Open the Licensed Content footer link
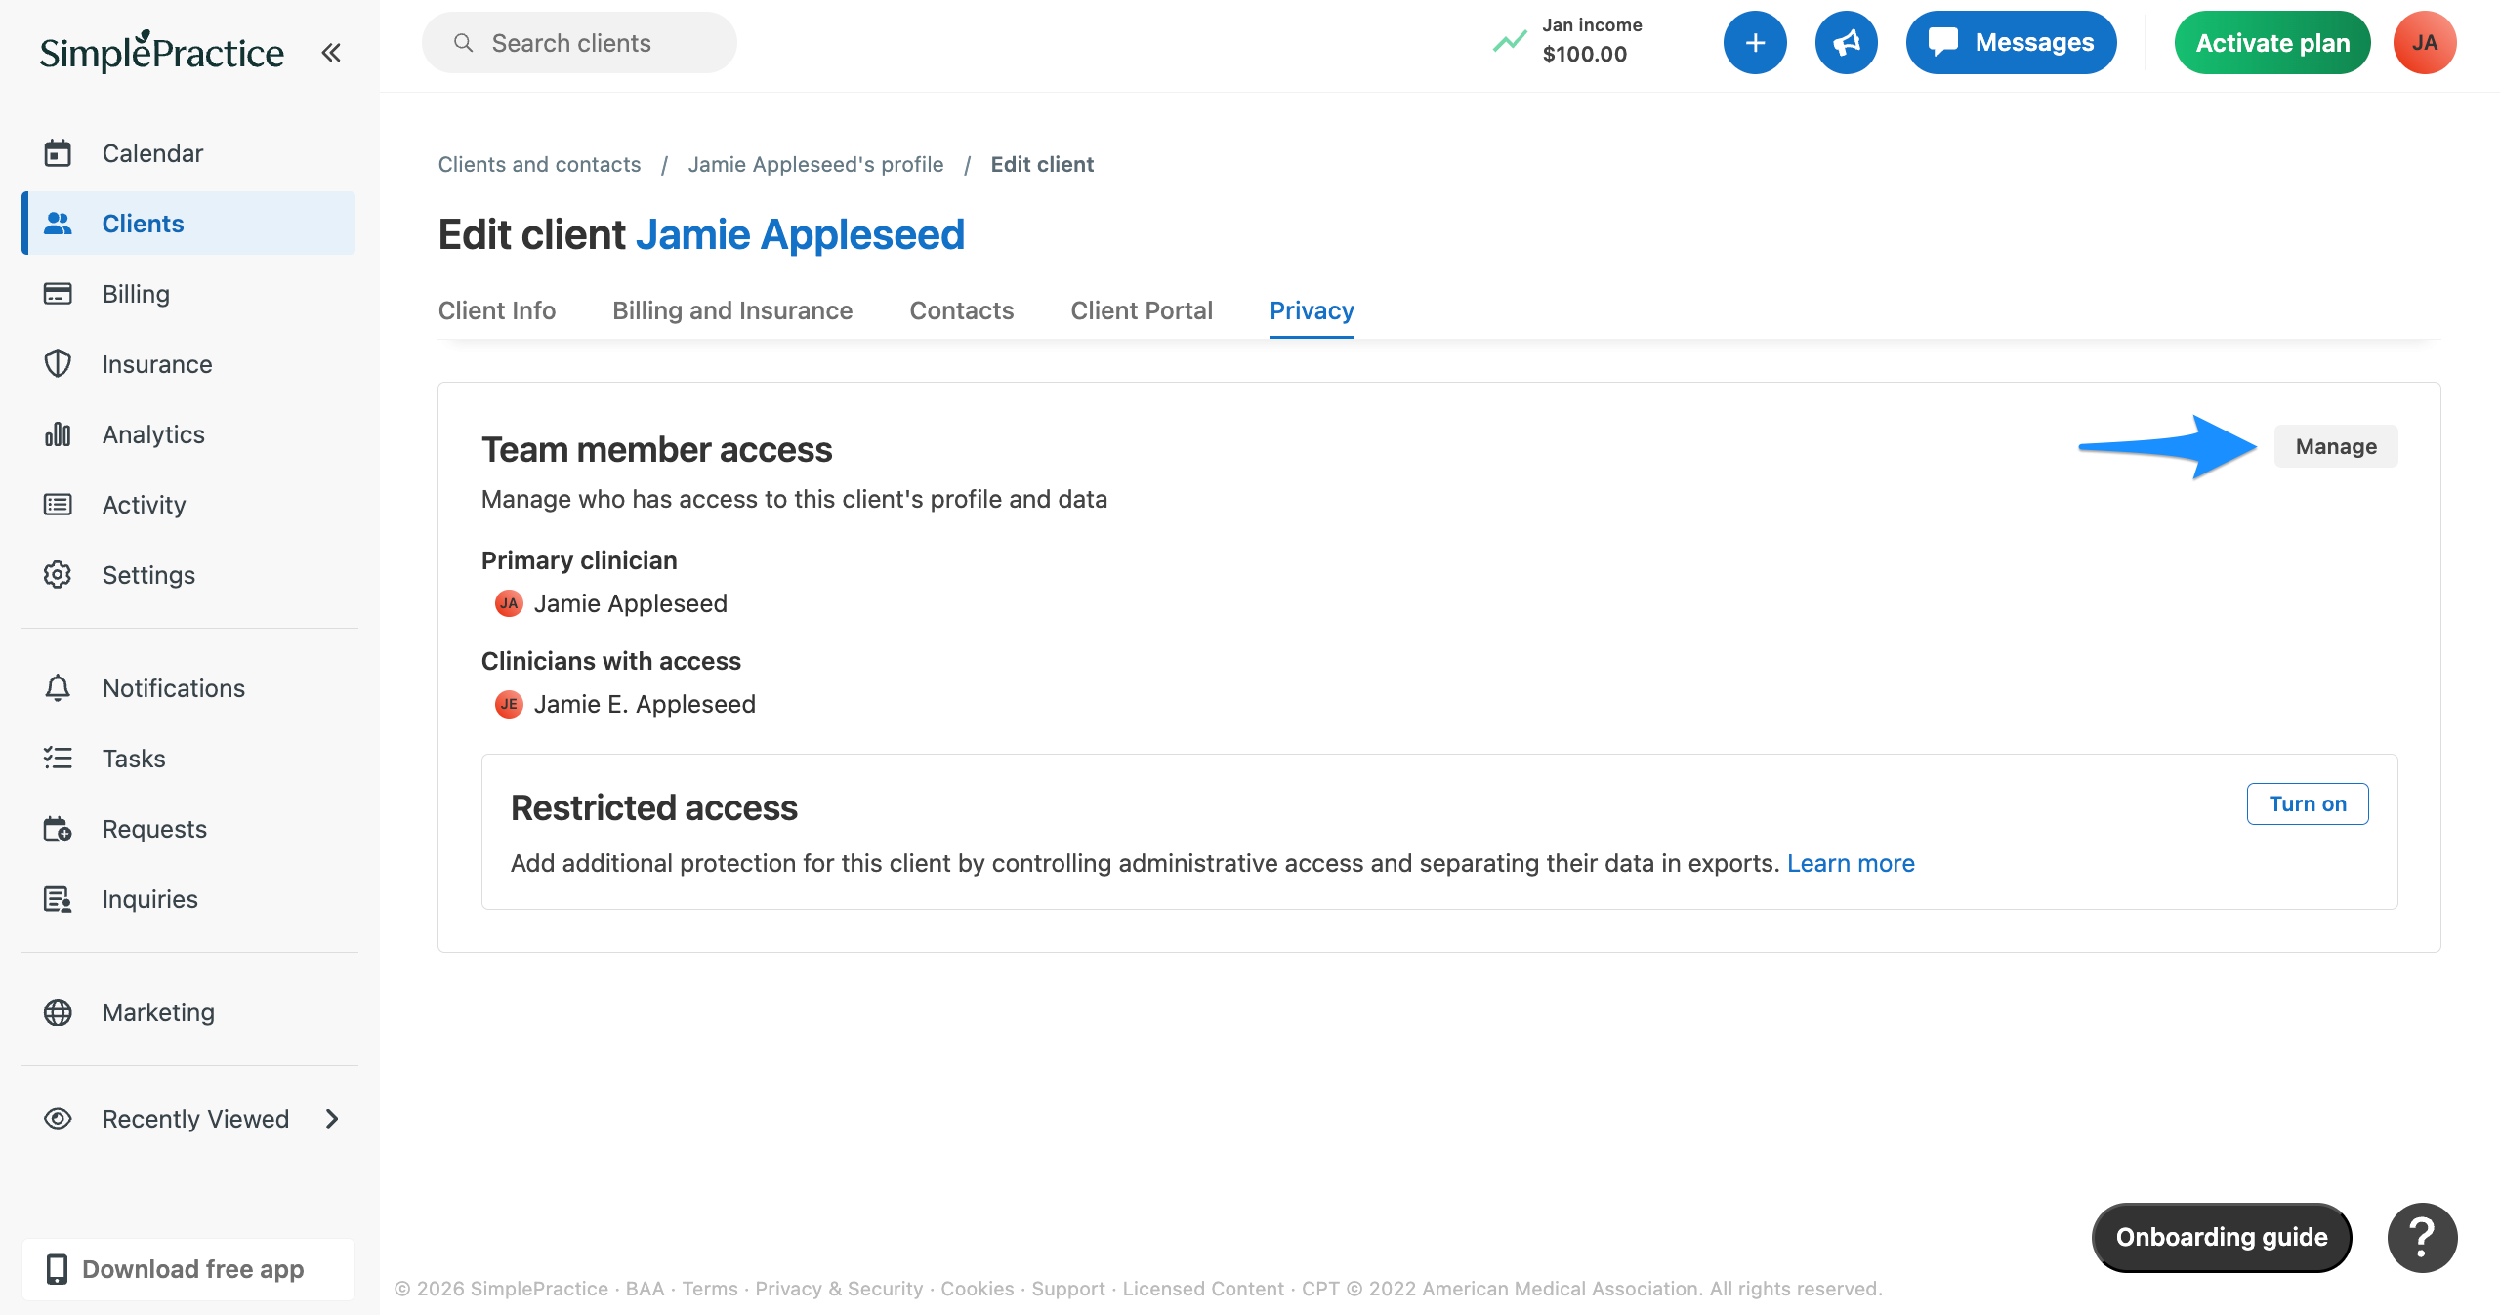The image size is (2500, 1315). click(x=1203, y=1289)
